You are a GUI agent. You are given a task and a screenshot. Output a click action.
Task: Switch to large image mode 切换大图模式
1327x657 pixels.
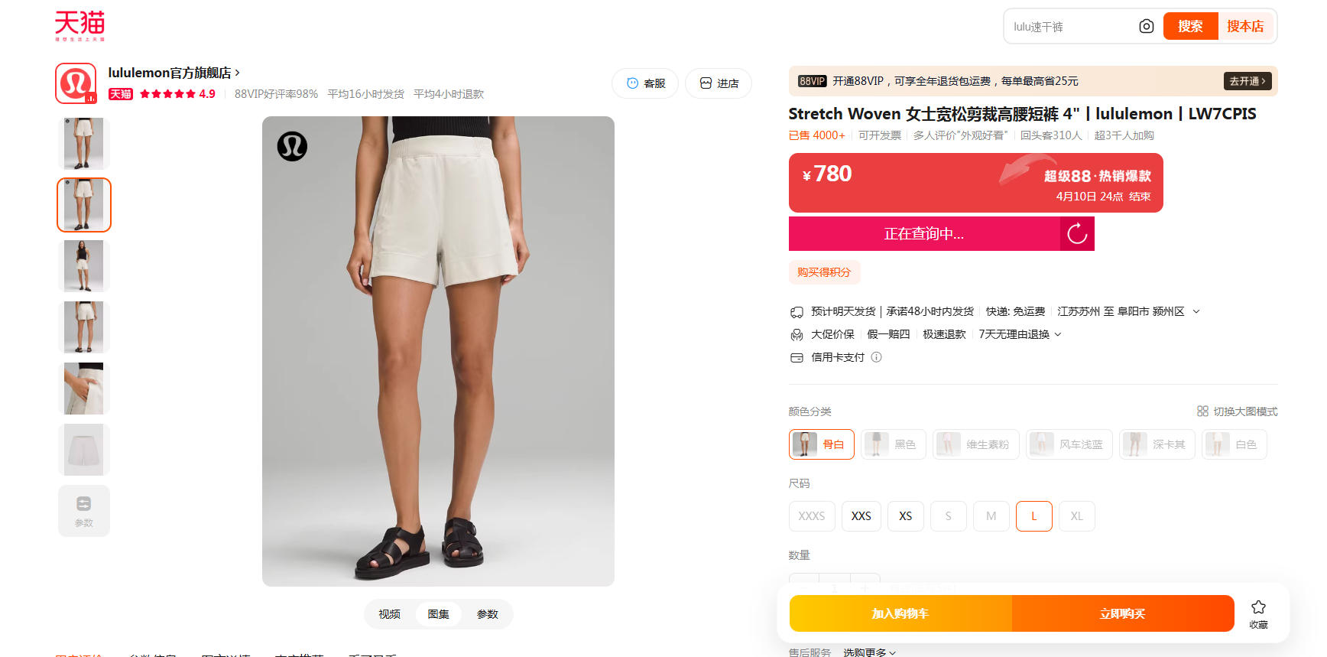tap(1237, 411)
